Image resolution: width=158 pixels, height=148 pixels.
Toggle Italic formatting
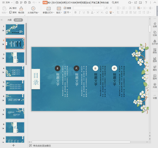[x=79, y=12]
